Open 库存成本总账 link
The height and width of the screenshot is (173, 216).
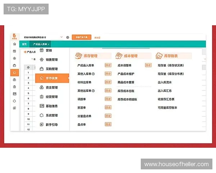coord(126,91)
